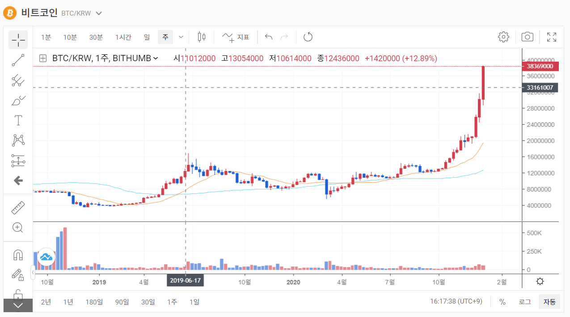This screenshot has height=317, width=570.
Task: Collapse the drawing toolbar side handle
Action: click(x=32, y=272)
